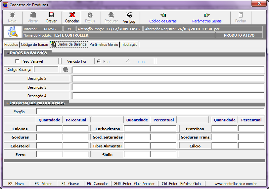This screenshot has width=269, height=189.
Task: Click product name TESTE CONTROLLER
Action: pyautogui.click(x=71, y=35)
